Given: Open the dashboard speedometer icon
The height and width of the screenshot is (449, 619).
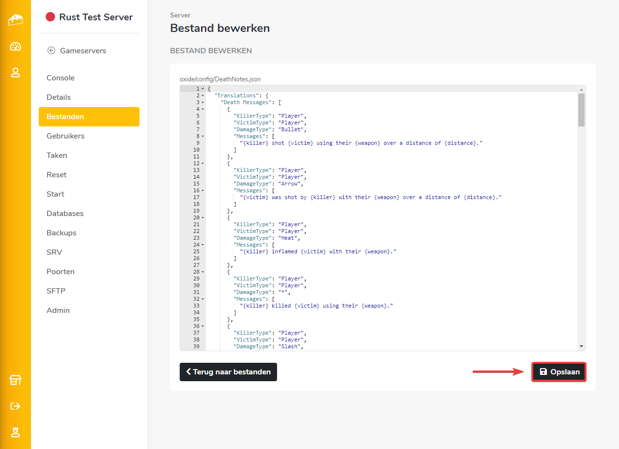Looking at the screenshot, I should [x=15, y=46].
